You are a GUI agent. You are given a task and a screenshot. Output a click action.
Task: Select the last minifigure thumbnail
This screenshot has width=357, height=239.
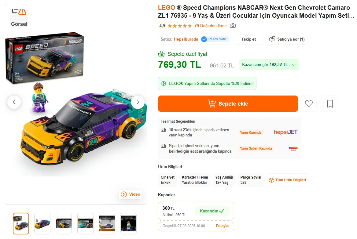click(x=128, y=223)
